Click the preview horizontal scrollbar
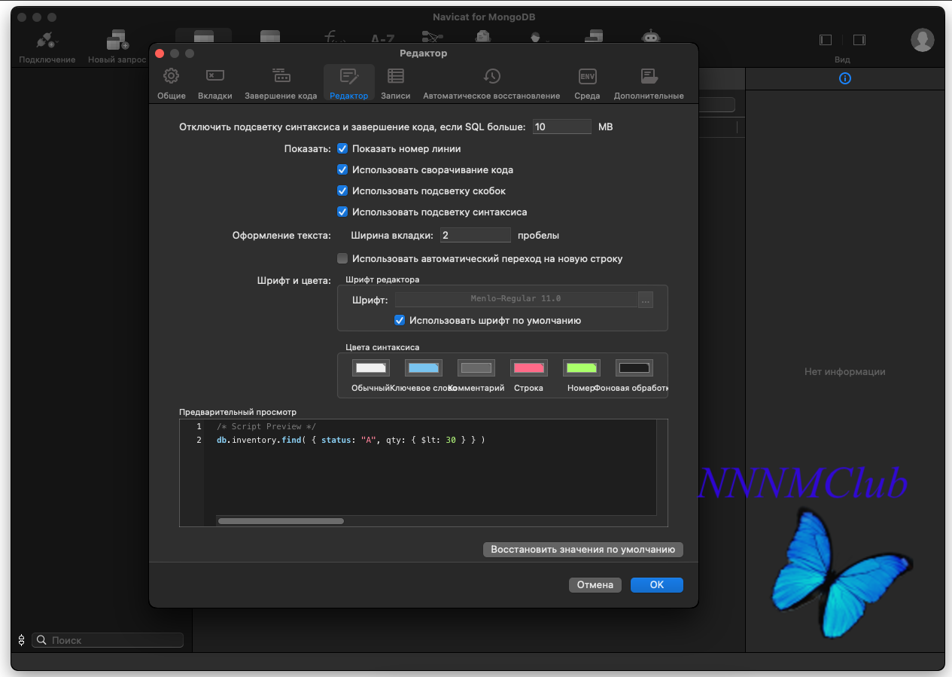Viewport: 952px width, 677px height. (x=281, y=520)
